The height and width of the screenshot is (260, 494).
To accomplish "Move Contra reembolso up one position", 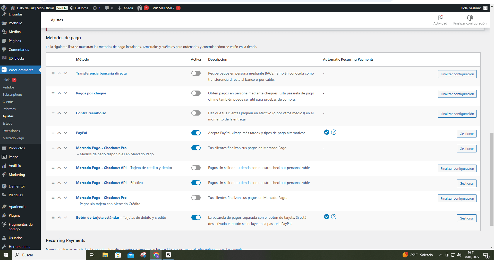I will pos(59,113).
